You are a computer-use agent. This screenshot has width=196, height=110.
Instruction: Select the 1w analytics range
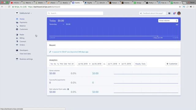pyautogui.click(x=51, y=64)
